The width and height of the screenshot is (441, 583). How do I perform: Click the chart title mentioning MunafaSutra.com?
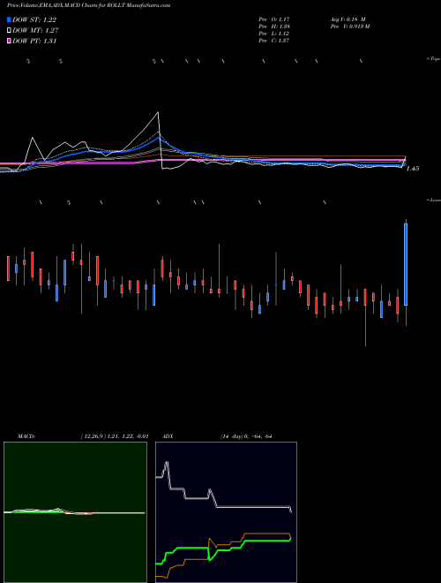pos(89,5)
